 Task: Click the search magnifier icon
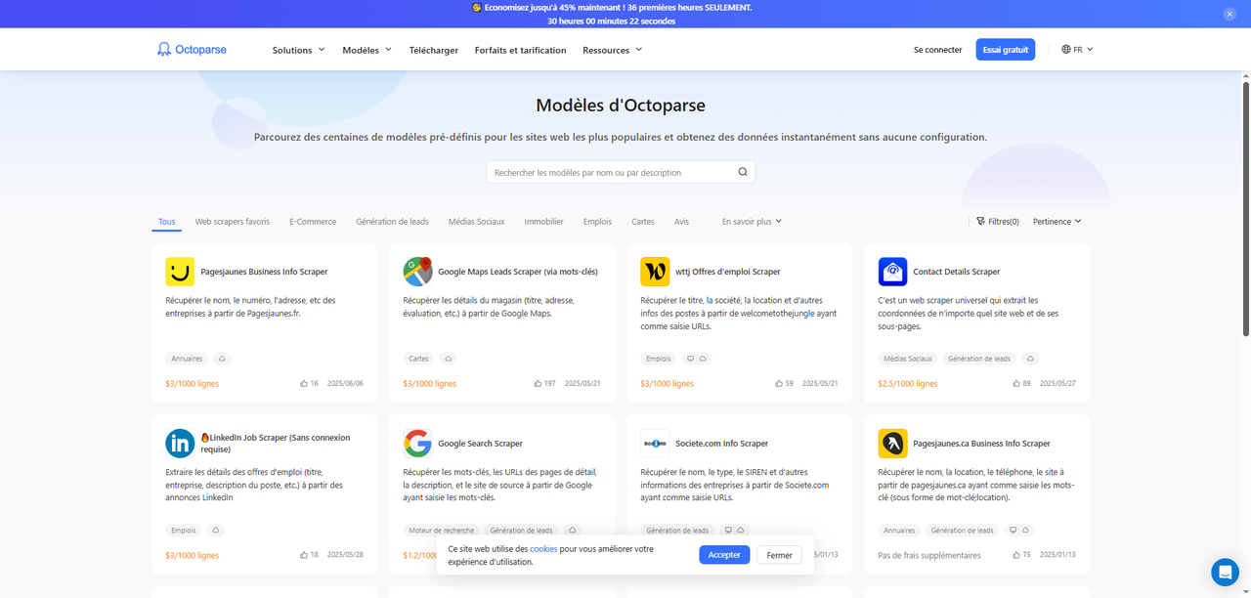(743, 172)
